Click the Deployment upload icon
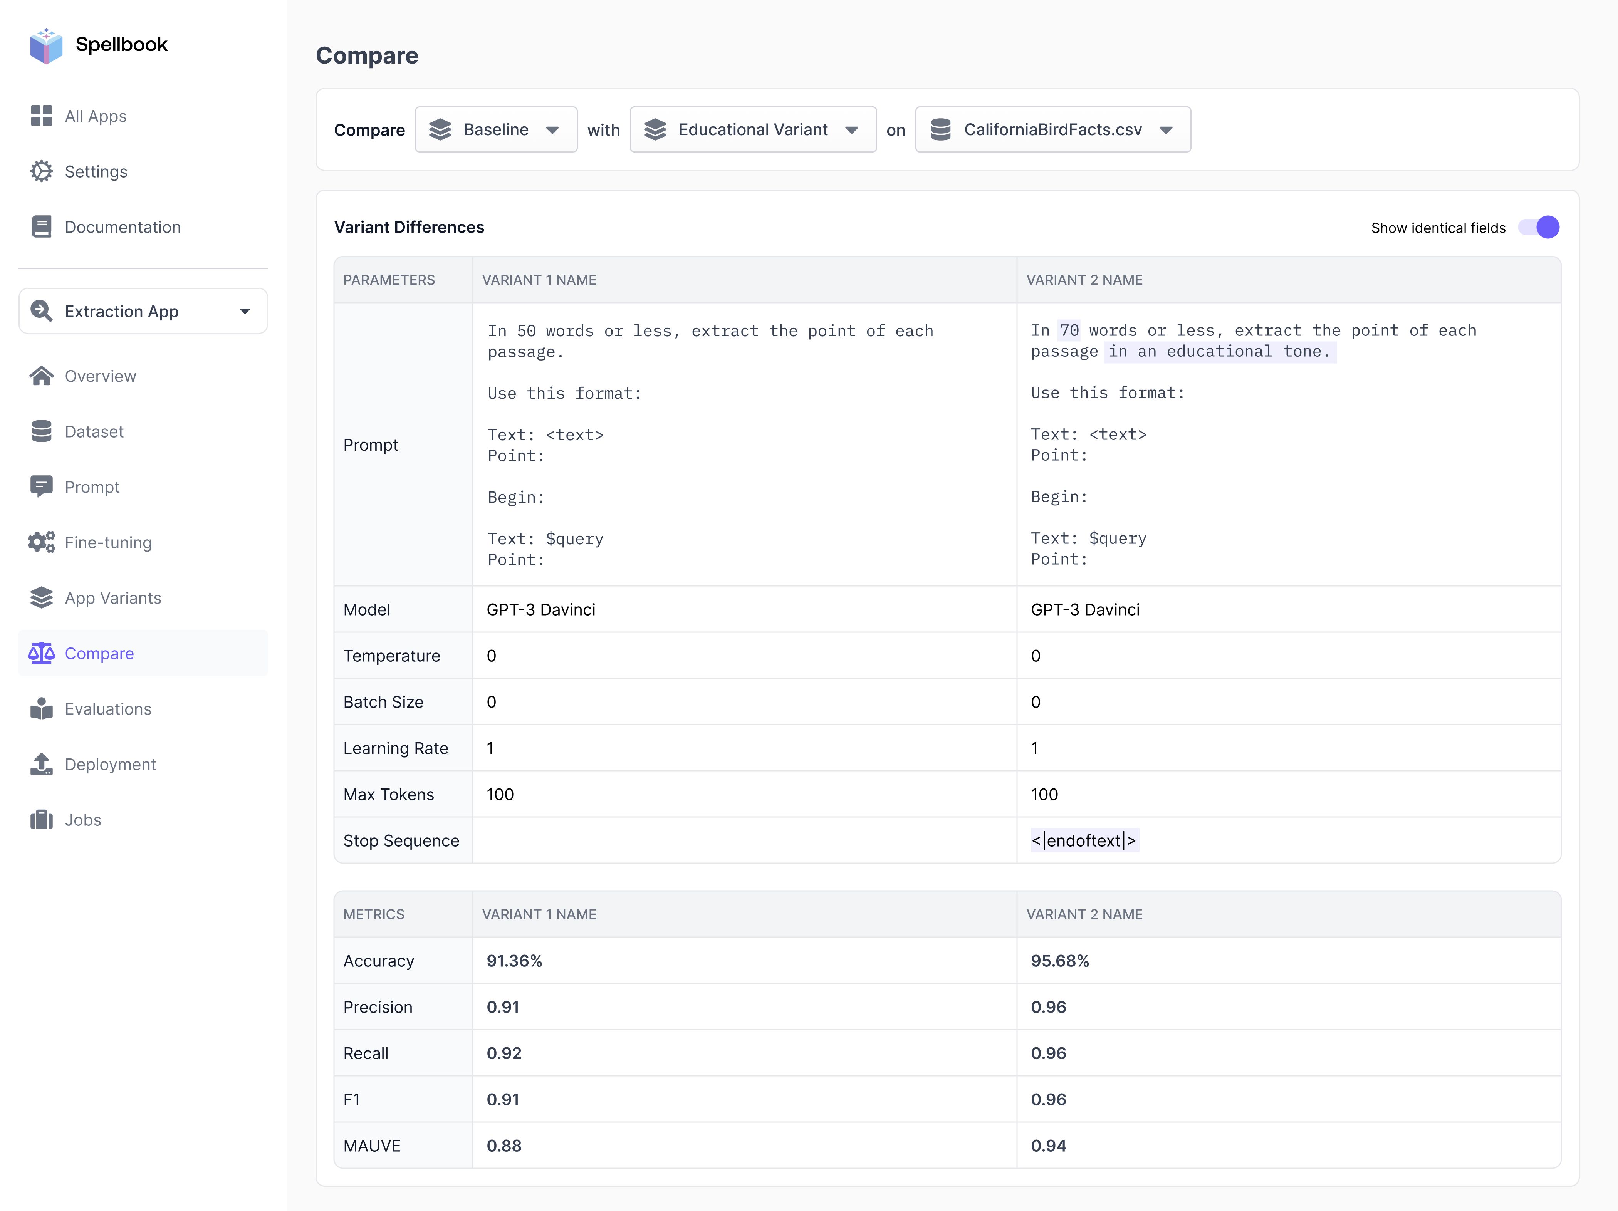 point(42,764)
